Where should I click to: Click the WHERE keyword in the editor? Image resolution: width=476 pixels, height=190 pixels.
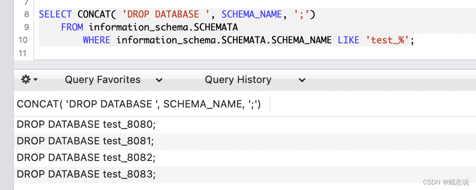(x=96, y=40)
